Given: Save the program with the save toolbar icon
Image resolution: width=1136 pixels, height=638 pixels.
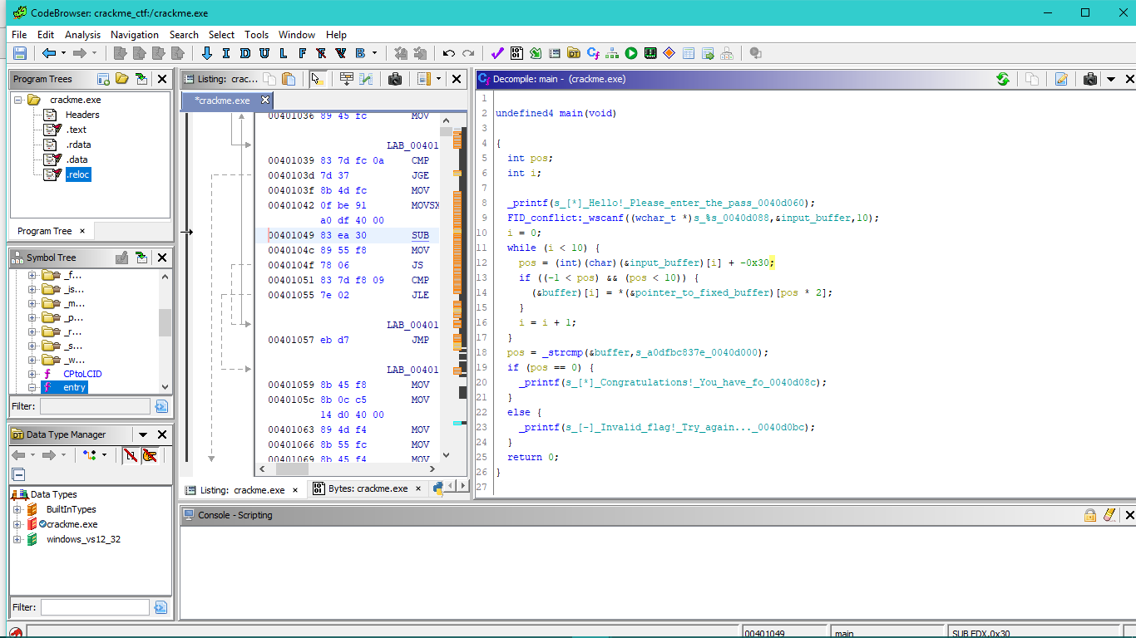Looking at the screenshot, I should (17, 52).
